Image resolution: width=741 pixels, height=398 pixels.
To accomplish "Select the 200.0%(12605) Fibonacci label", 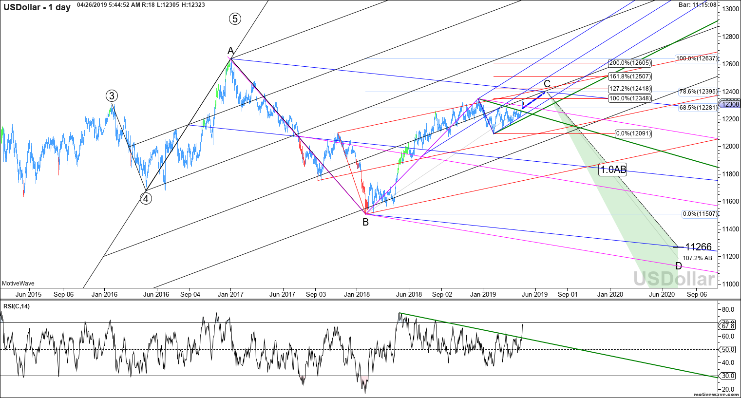I will click(x=629, y=63).
